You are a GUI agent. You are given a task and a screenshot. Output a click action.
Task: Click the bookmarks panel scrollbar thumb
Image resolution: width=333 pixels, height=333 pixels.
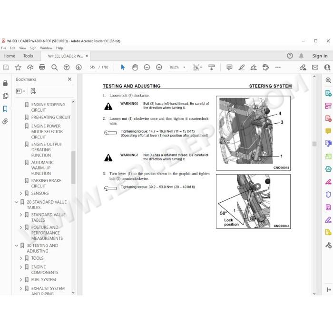(73, 167)
